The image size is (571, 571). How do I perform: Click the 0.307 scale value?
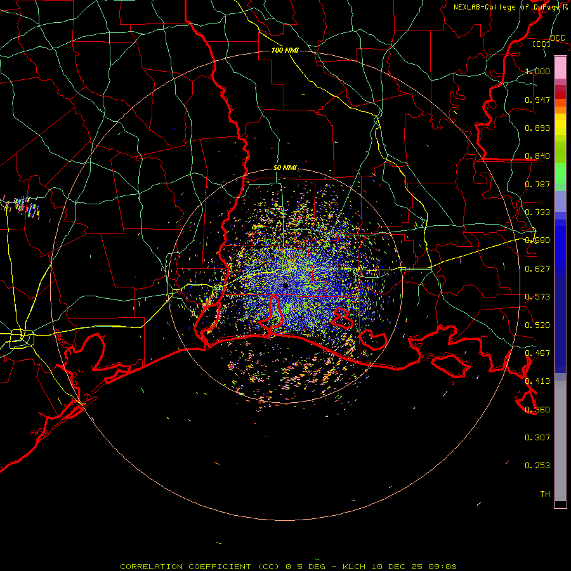click(537, 438)
